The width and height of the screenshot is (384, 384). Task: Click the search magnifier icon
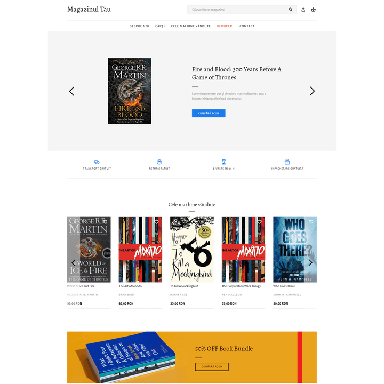tap(291, 10)
